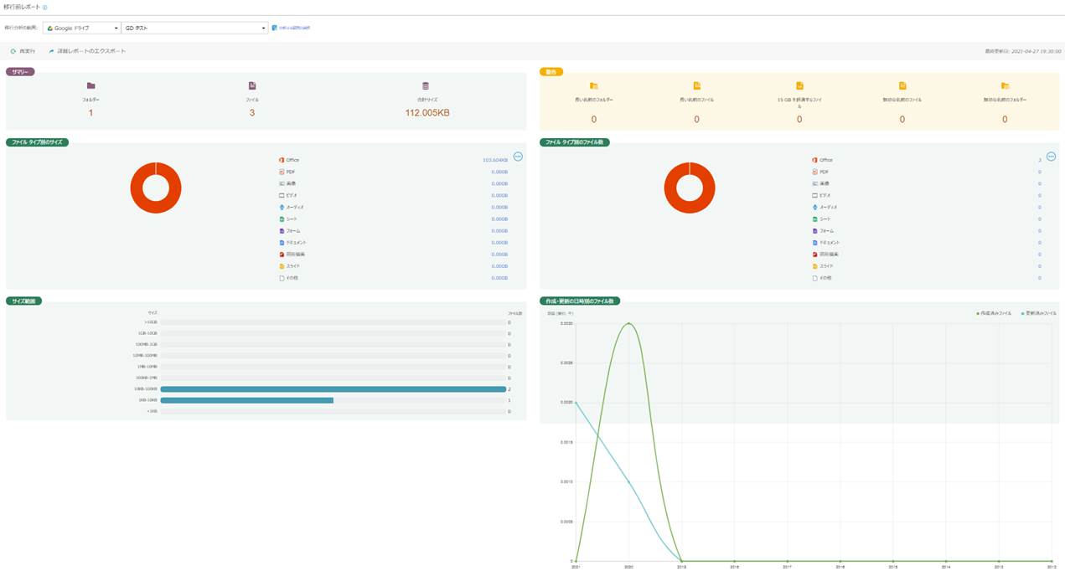Click the last updated timestamp 2021-04-27
Screen dimensions: 1065x571
tap(1023, 51)
